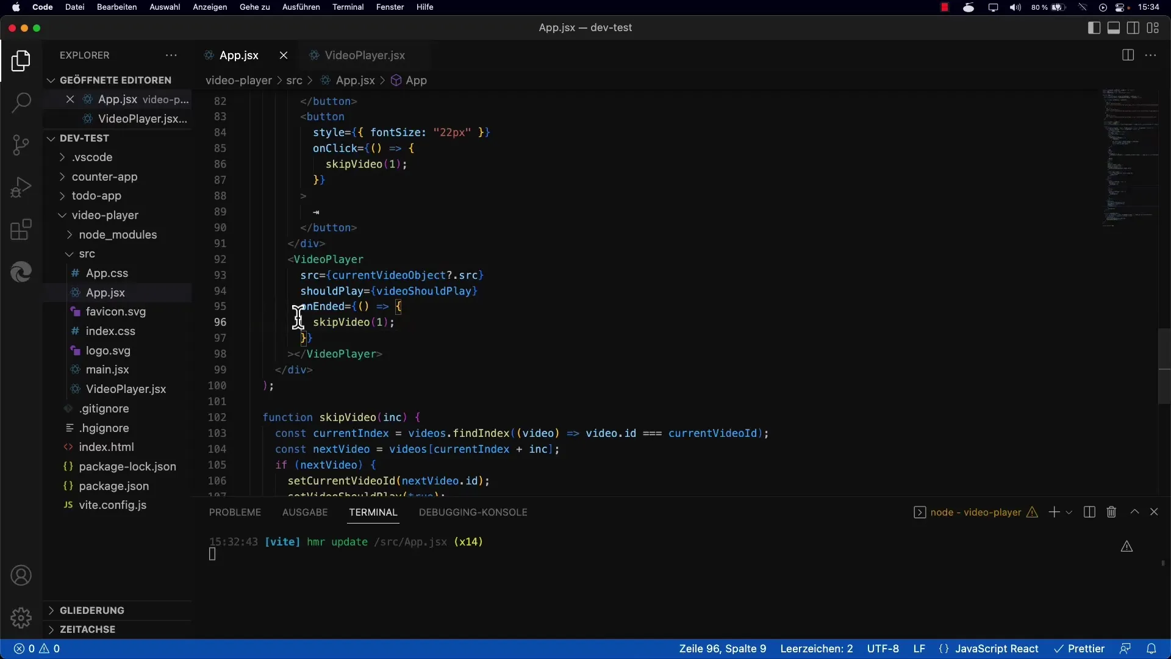This screenshot has height=659, width=1171.
Task: Click the Prettier status bar item
Action: [x=1080, y=649]
